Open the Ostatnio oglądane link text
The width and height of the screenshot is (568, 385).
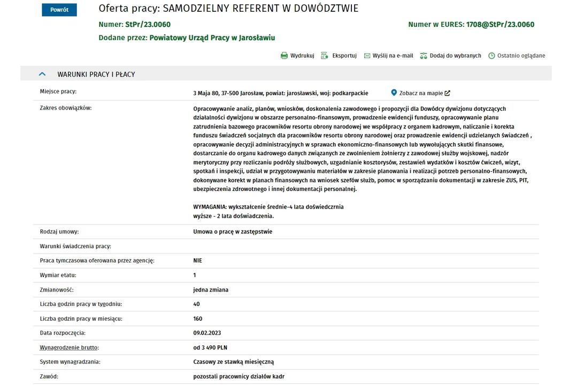521,56
